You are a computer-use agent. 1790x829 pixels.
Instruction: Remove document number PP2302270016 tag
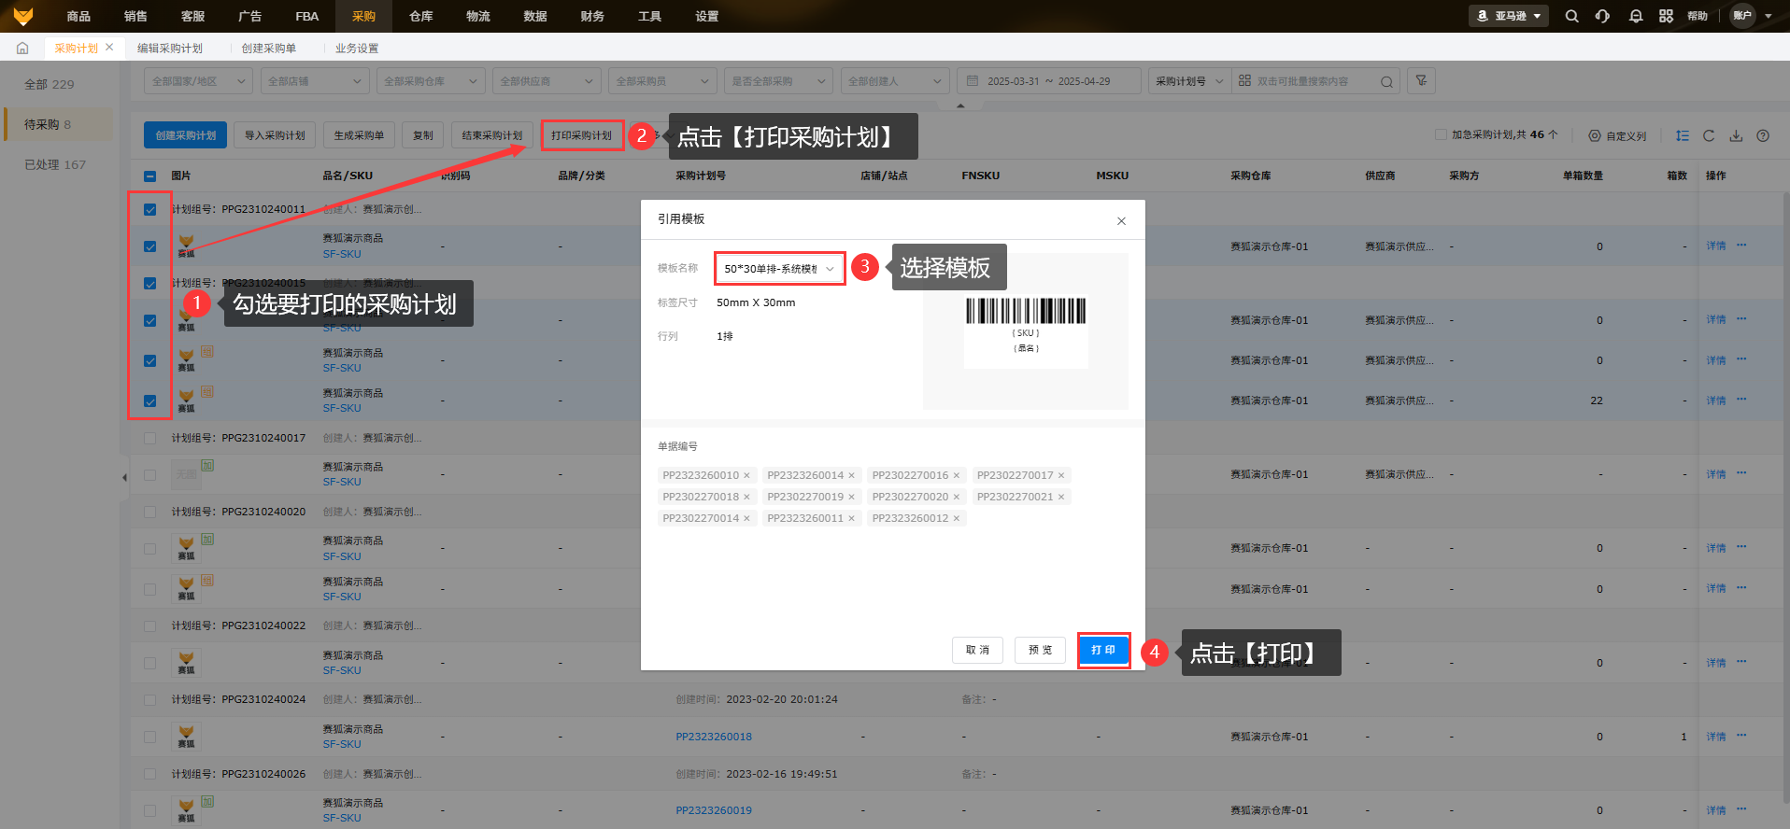coord(956,475)
